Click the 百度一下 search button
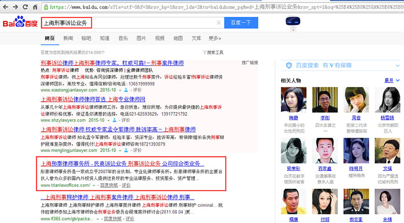Viewport: 404px width, 223px height. (x=241, y=23)
